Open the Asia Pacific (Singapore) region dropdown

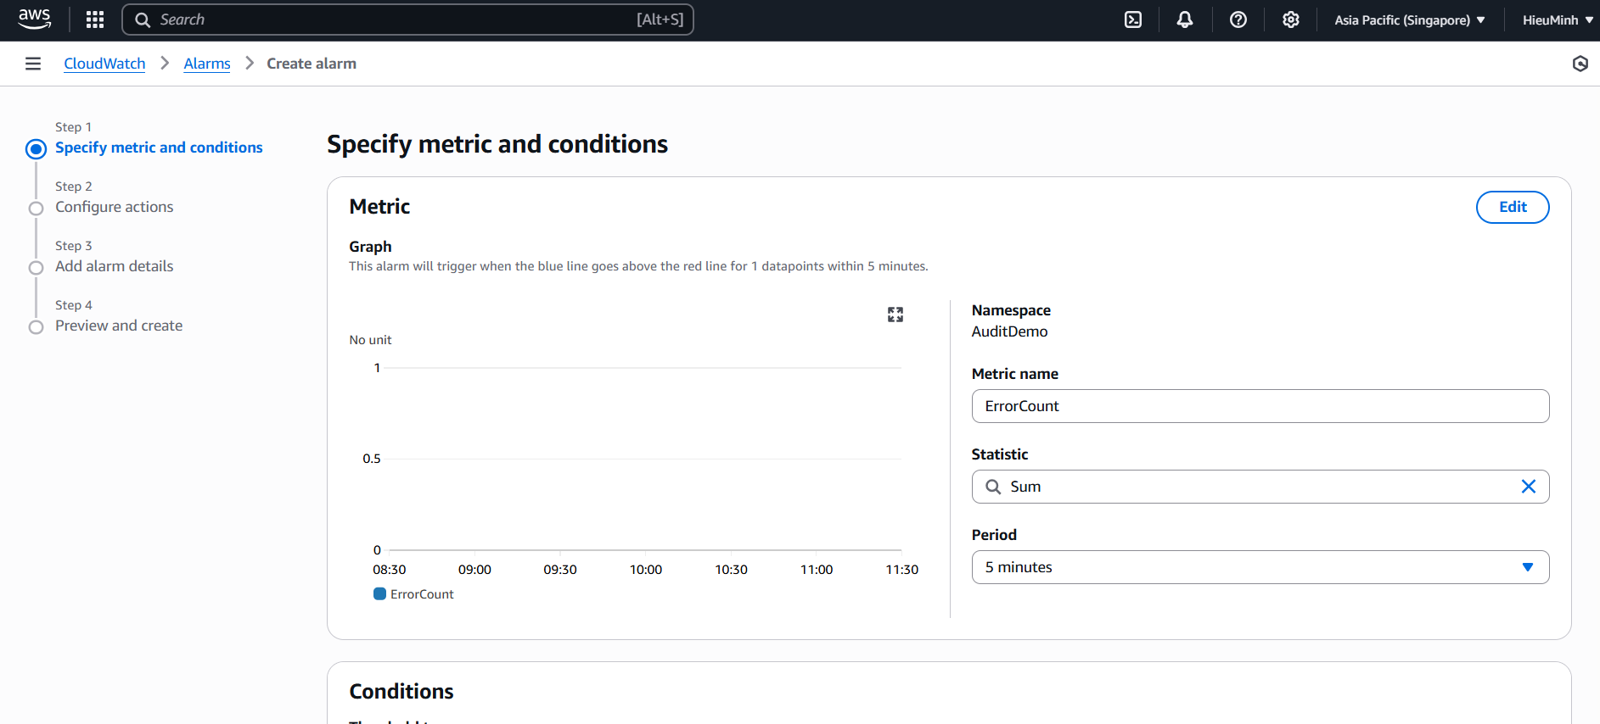(1410, 19)
